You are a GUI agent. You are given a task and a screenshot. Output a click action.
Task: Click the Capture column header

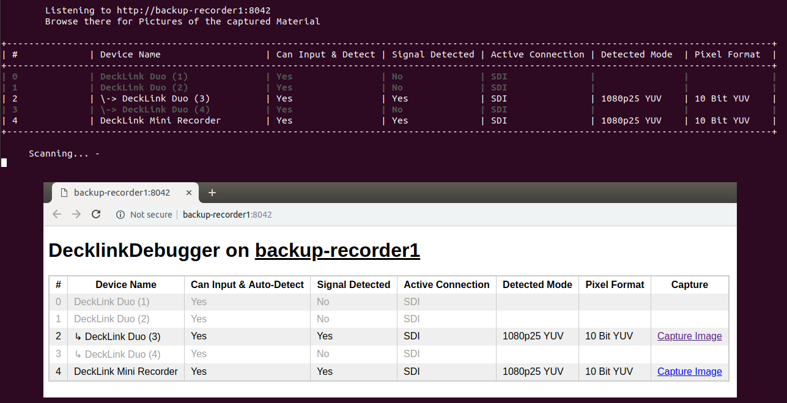(689, 284)
